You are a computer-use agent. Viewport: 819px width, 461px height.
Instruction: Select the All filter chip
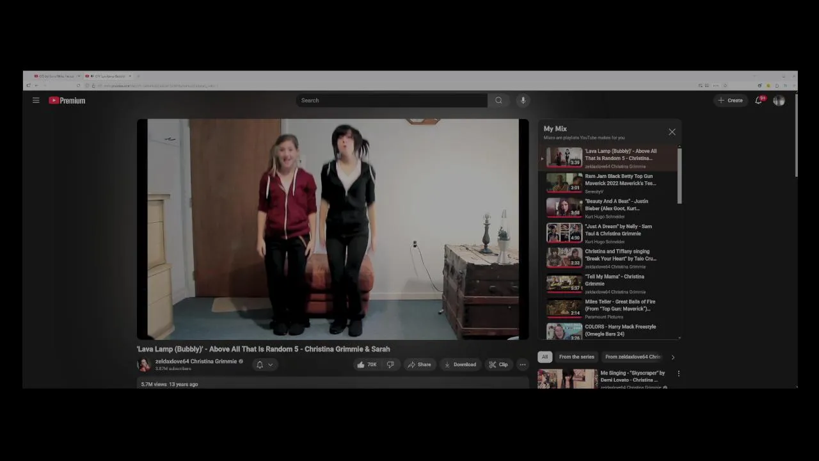pyautogui.click(x=545, y=357)
